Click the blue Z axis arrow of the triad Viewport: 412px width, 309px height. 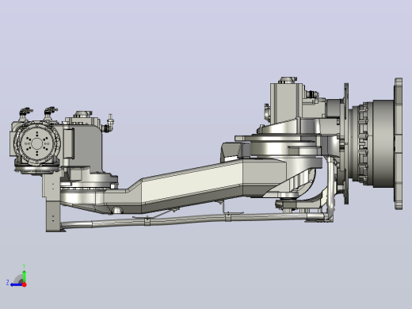(16, 284)
